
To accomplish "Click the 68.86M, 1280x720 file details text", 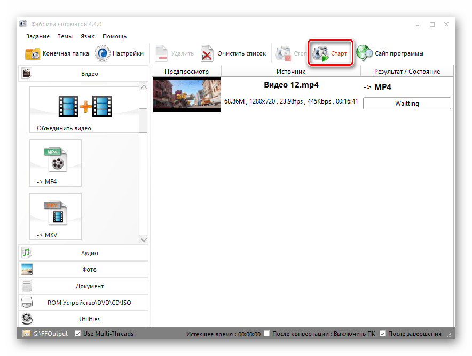I will (x=291, y=101).
